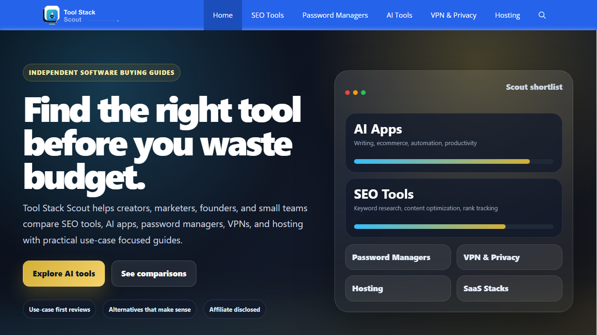The width and height of the screenshot is (597, 335).
Task: Click the Affiliate disclosed pill
Action: click(235, 309)
